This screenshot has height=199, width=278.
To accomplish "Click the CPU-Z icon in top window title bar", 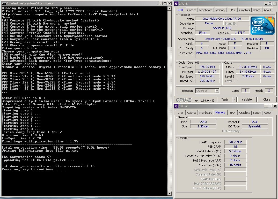I will (176, 4).
